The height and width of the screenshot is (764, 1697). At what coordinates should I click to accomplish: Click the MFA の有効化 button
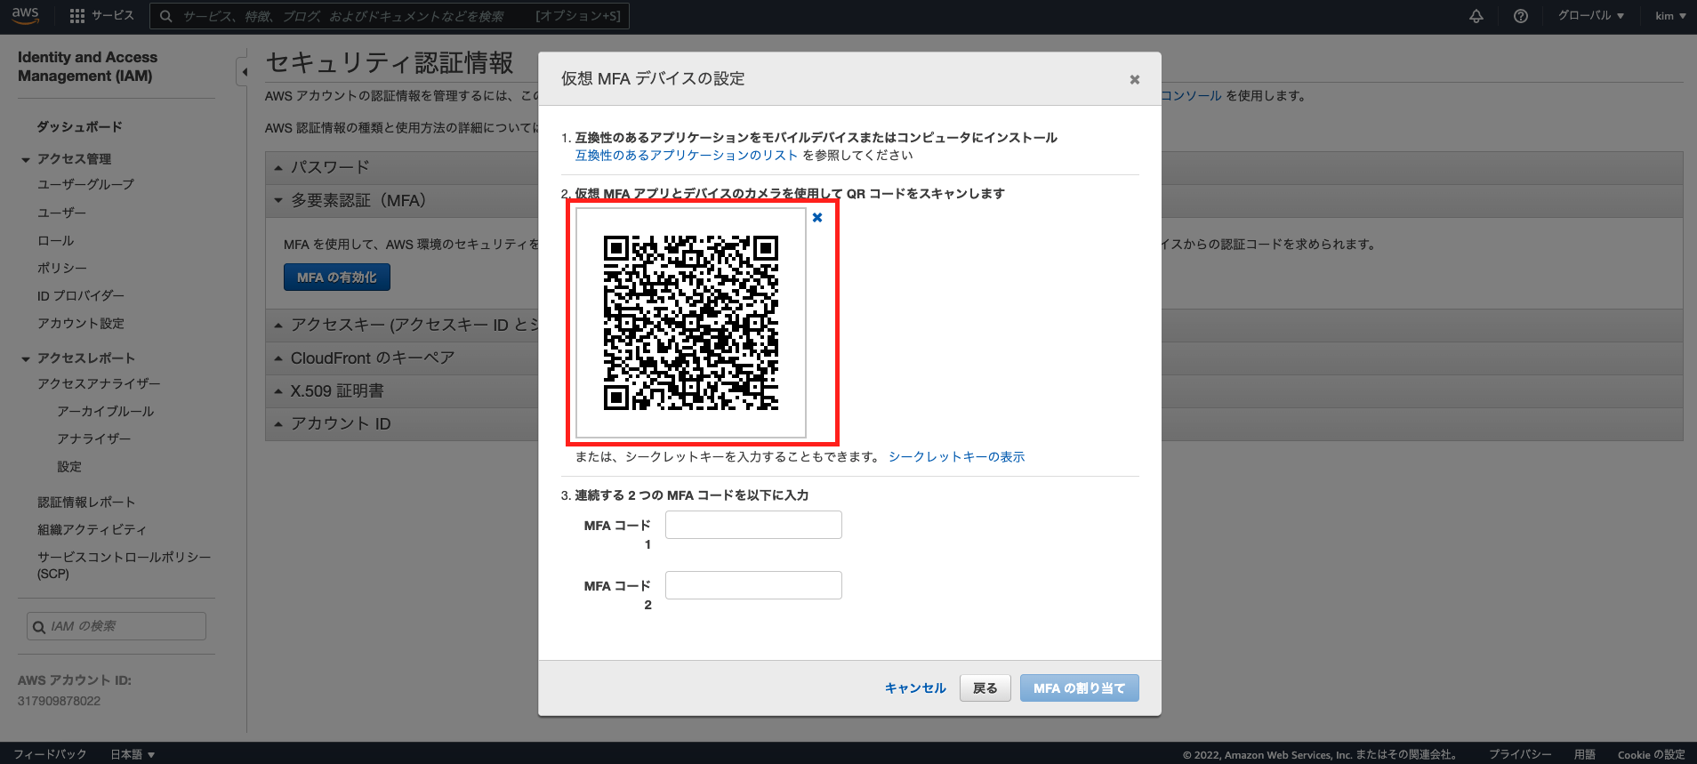(x=337, y=277)
